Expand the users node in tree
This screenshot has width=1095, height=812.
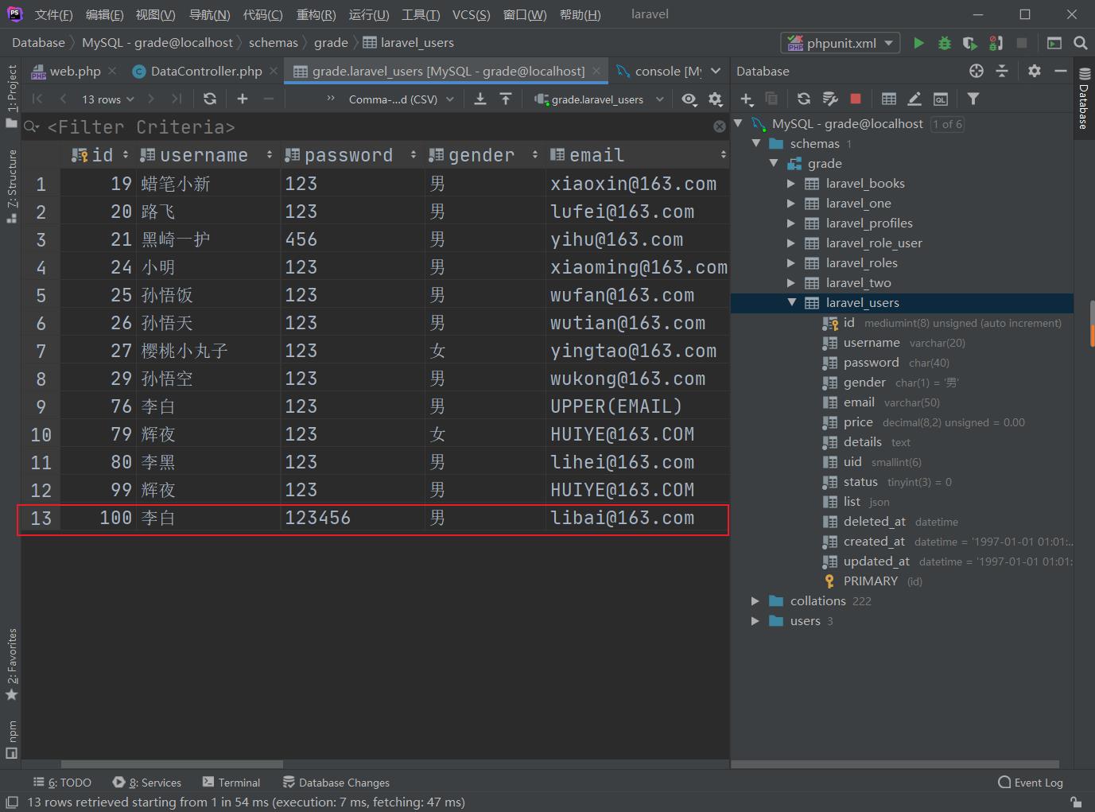click(x=755, y=620)
